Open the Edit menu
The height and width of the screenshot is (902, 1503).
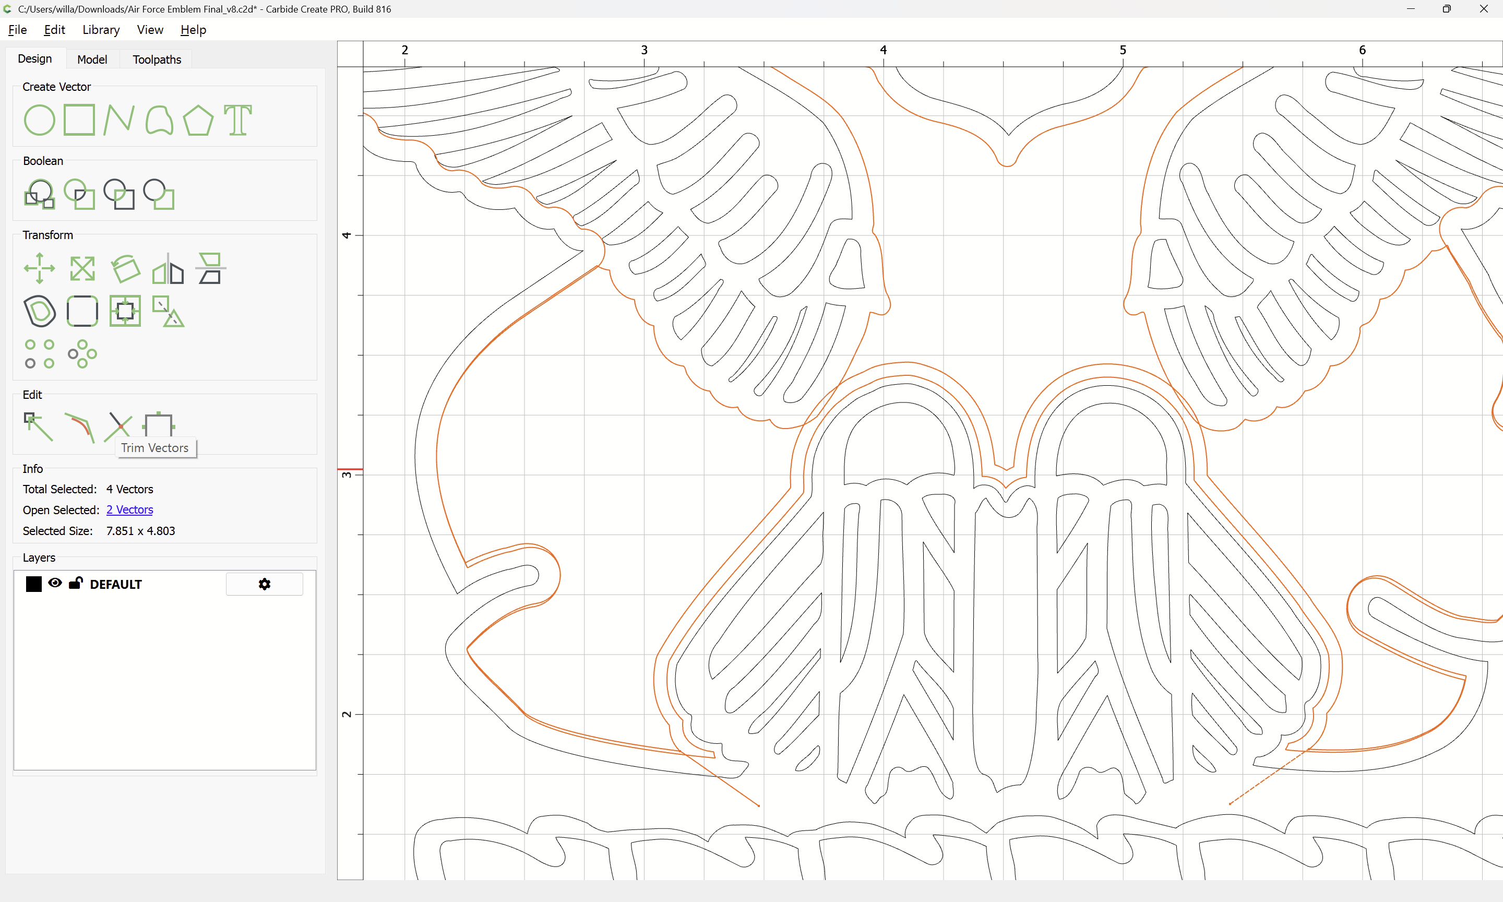(x=54, y=29)
